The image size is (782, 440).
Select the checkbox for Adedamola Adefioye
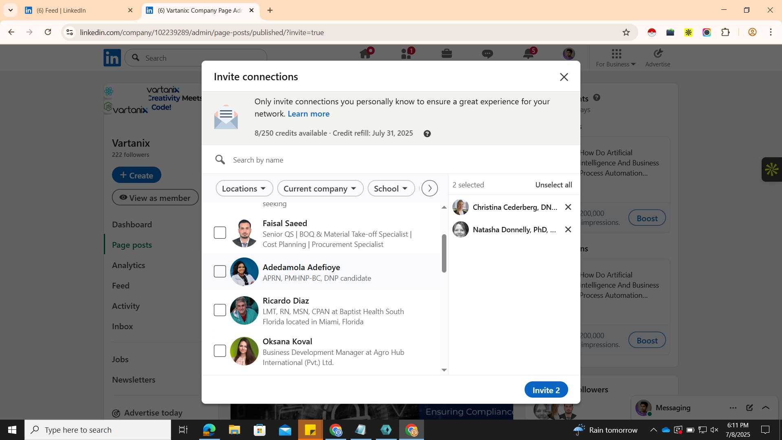coord(220,271)
